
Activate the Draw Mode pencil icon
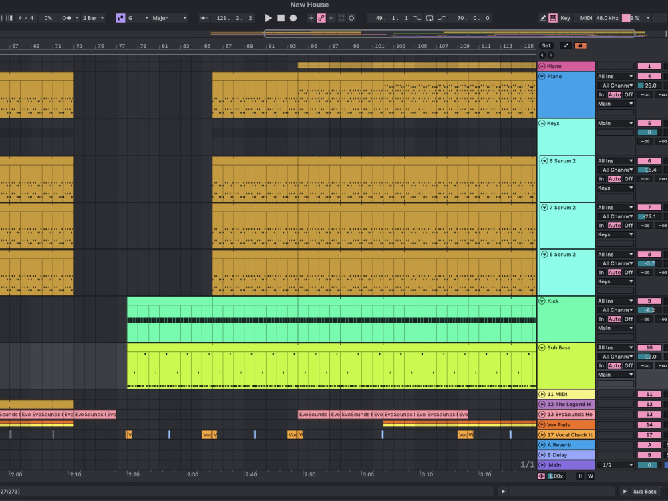542,18
